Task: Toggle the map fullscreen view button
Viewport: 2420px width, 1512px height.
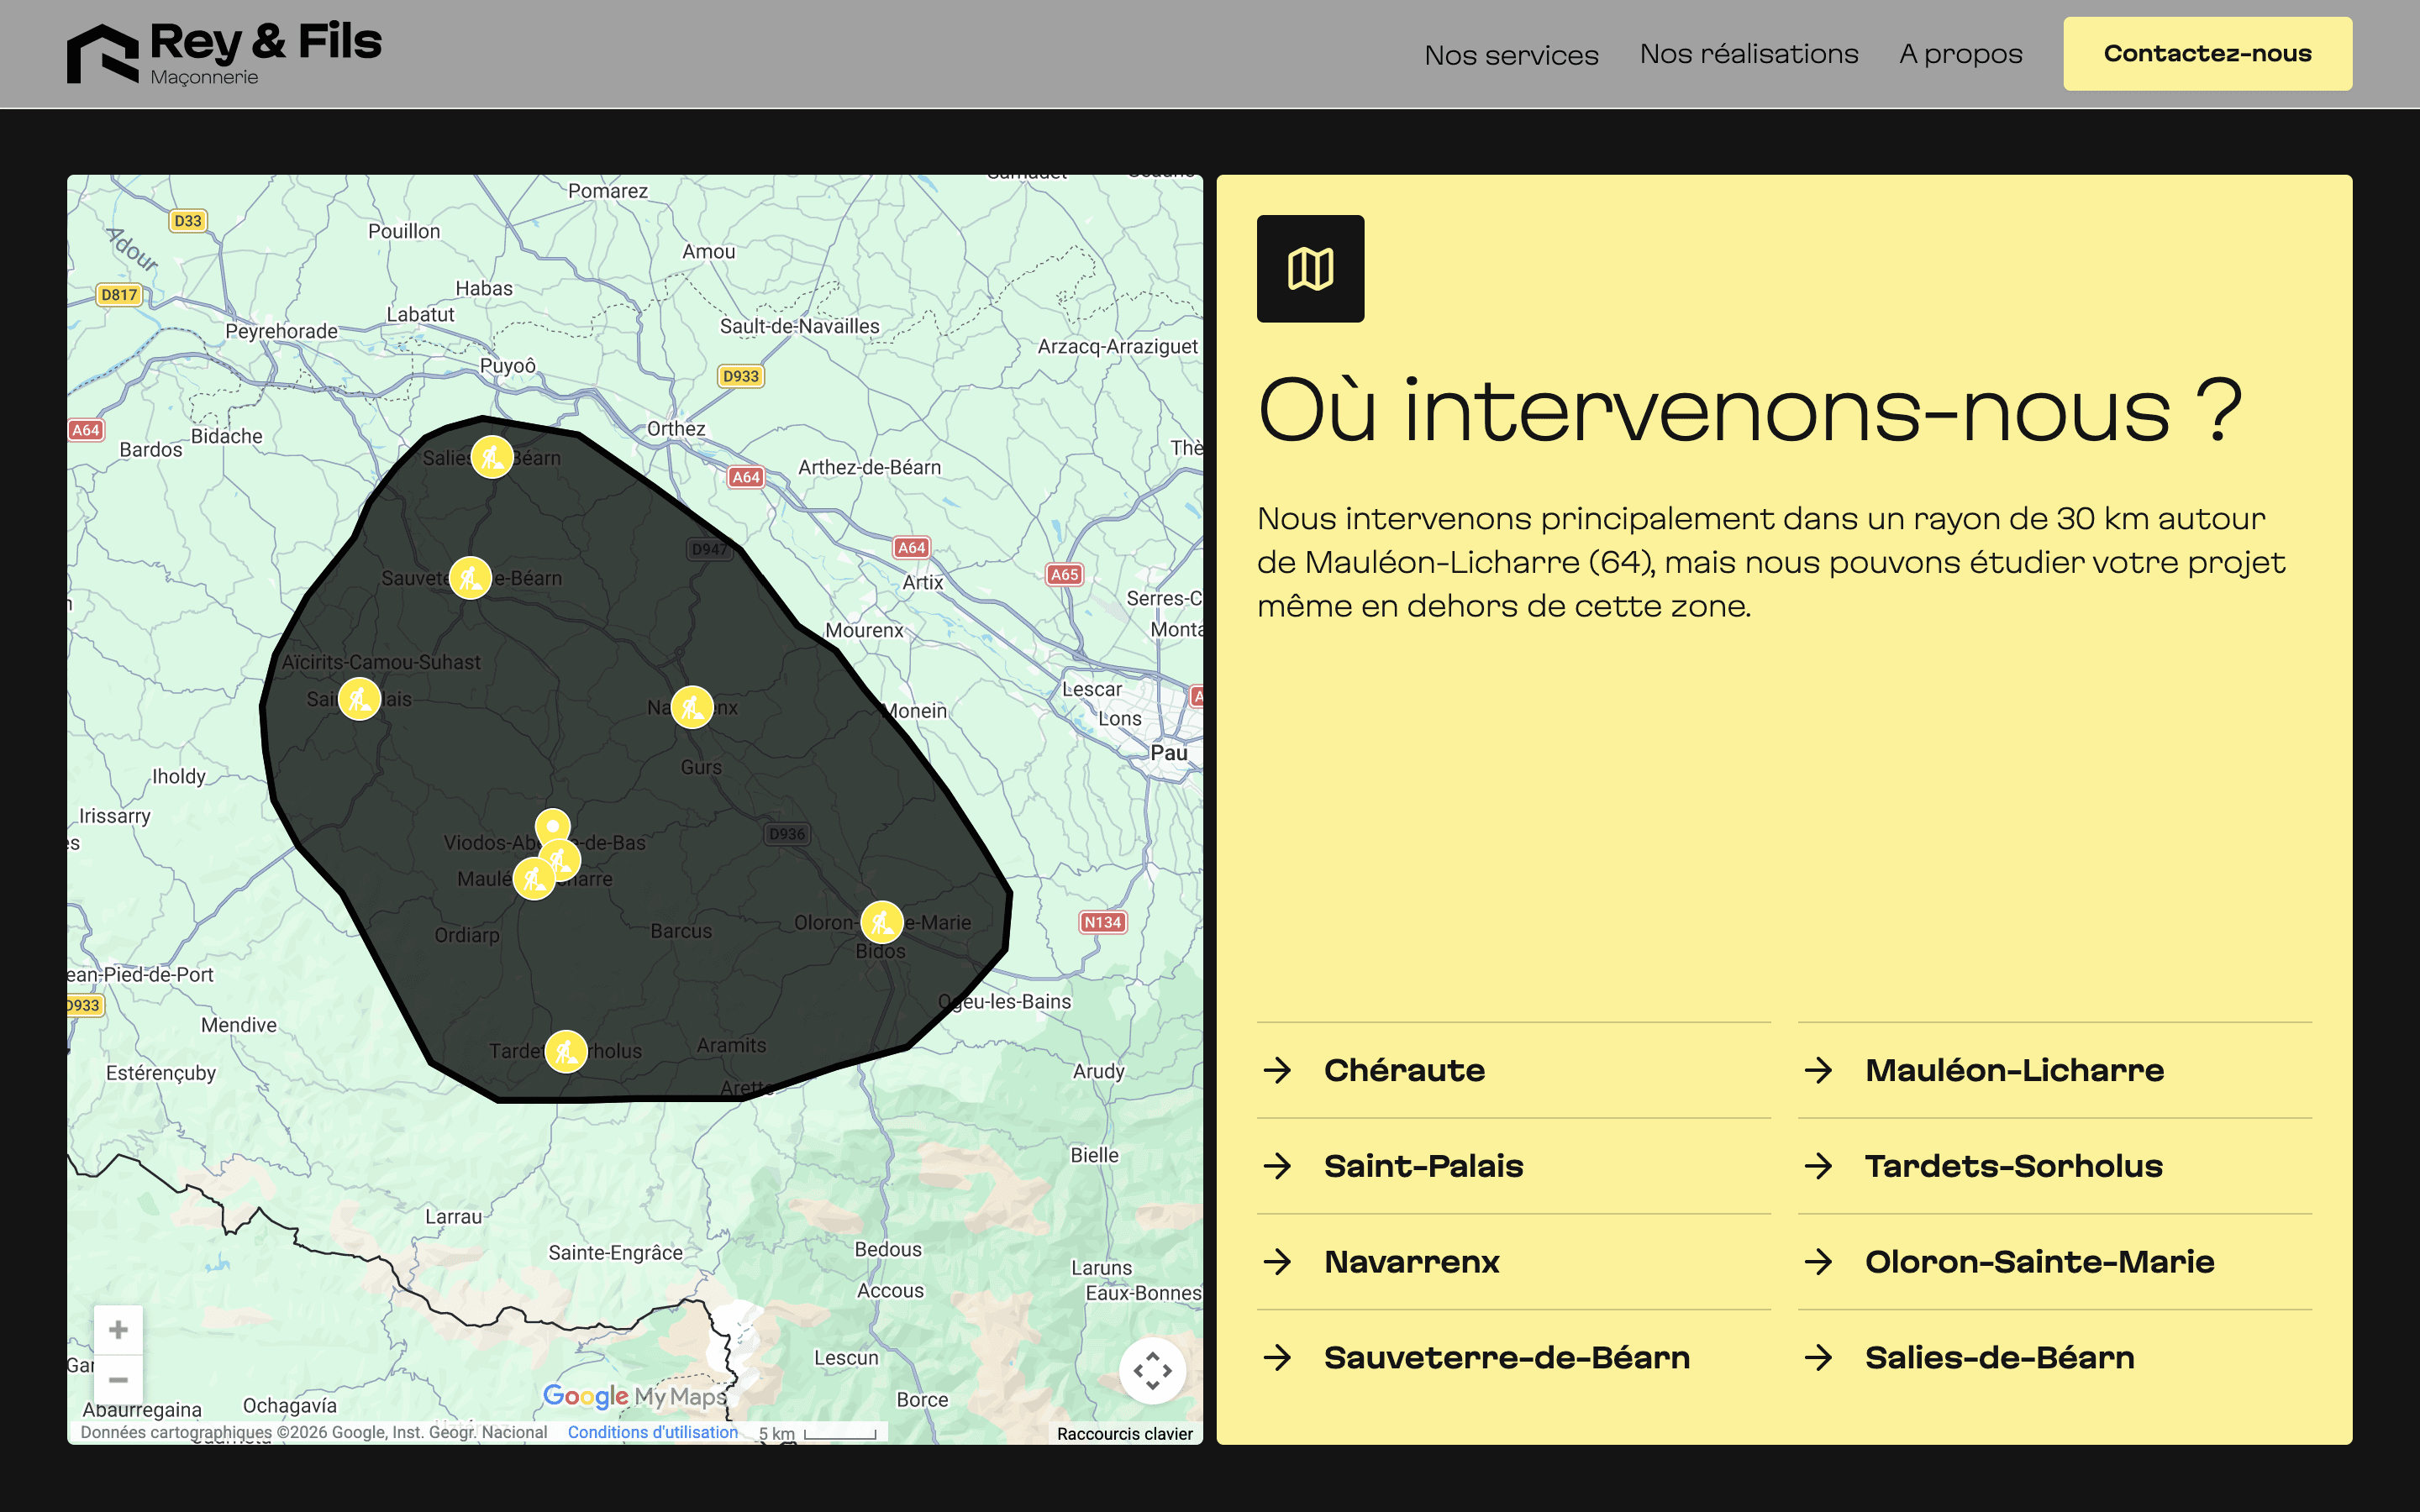Action: tap(1152, 1370)
